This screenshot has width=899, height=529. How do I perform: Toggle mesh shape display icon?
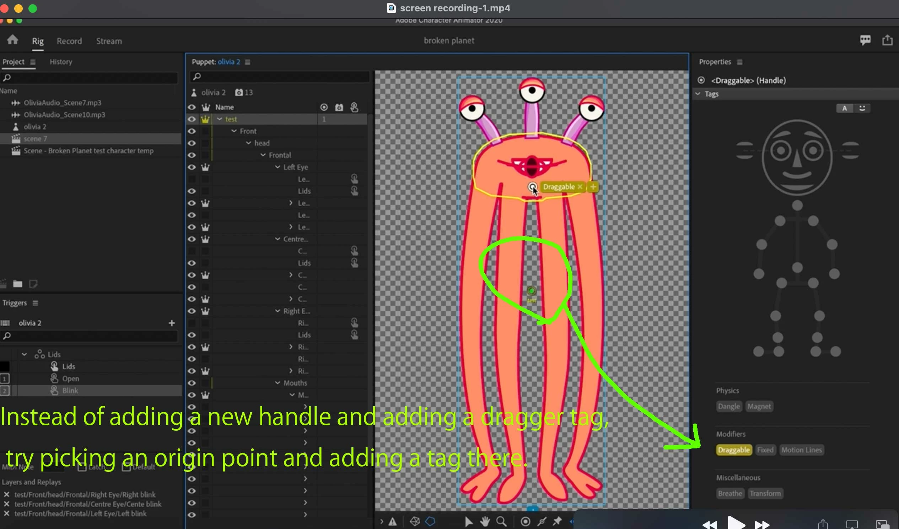point(415,522)
